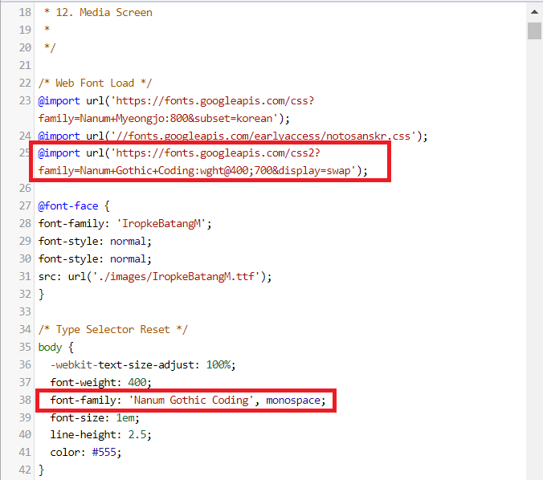Click line number 38 in gutter
543x480 pixels.
click(x=25, y=400)
